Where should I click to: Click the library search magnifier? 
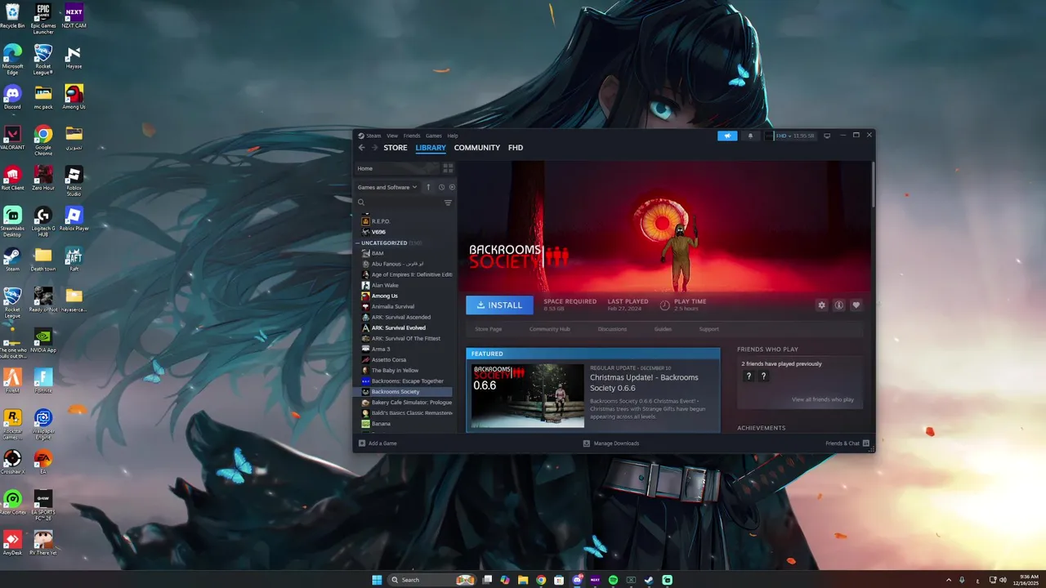361,203
